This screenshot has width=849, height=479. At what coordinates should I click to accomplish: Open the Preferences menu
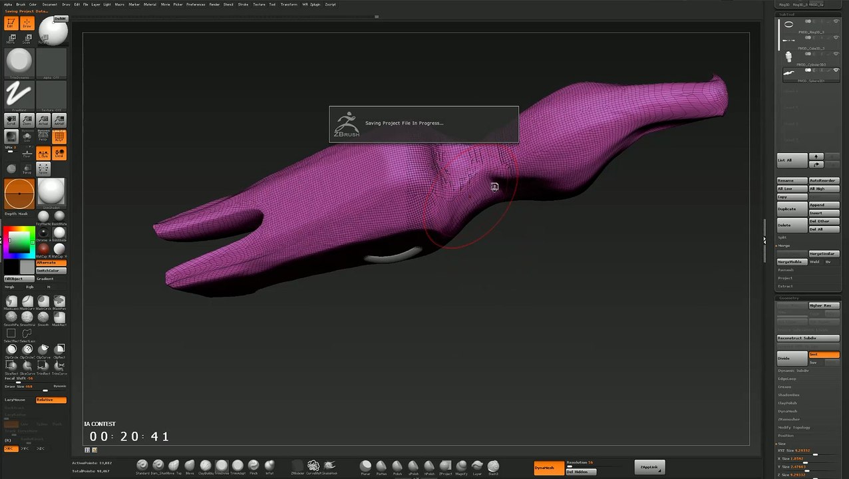[196, 4]
